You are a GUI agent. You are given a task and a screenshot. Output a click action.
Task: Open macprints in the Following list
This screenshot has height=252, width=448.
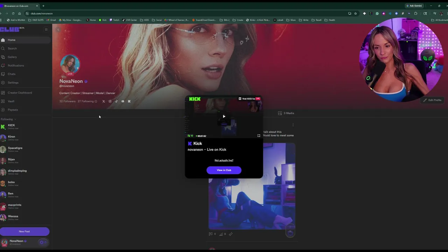(x=24, y=206)
